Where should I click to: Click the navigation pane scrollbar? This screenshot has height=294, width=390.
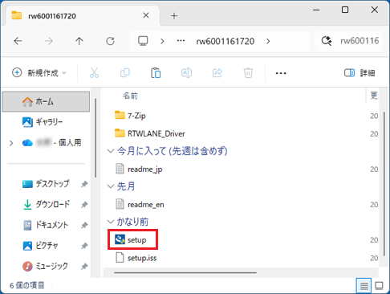[95, 137]
